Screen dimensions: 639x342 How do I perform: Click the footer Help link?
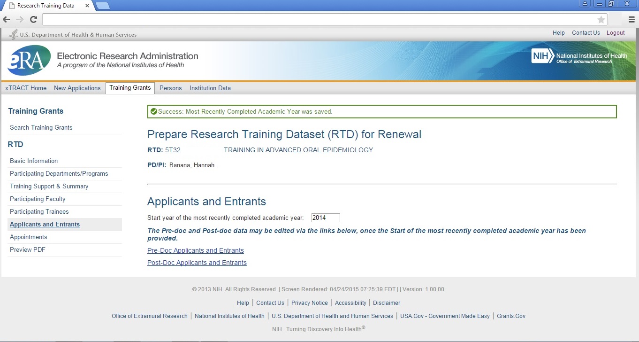click(x=243, y=303)
